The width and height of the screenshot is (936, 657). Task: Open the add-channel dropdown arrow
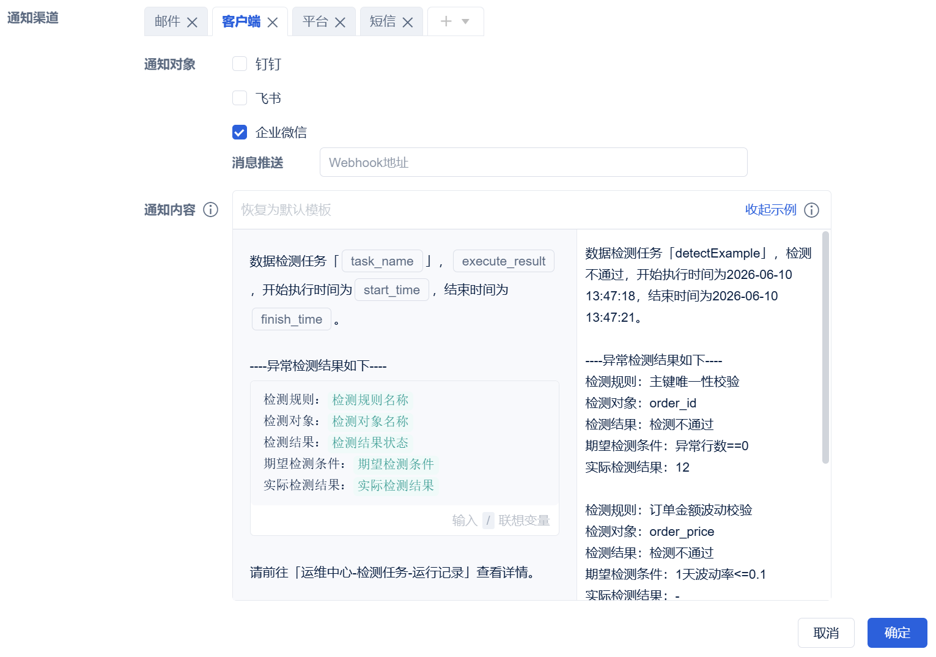pyautogui.click(x=465, y=21)
